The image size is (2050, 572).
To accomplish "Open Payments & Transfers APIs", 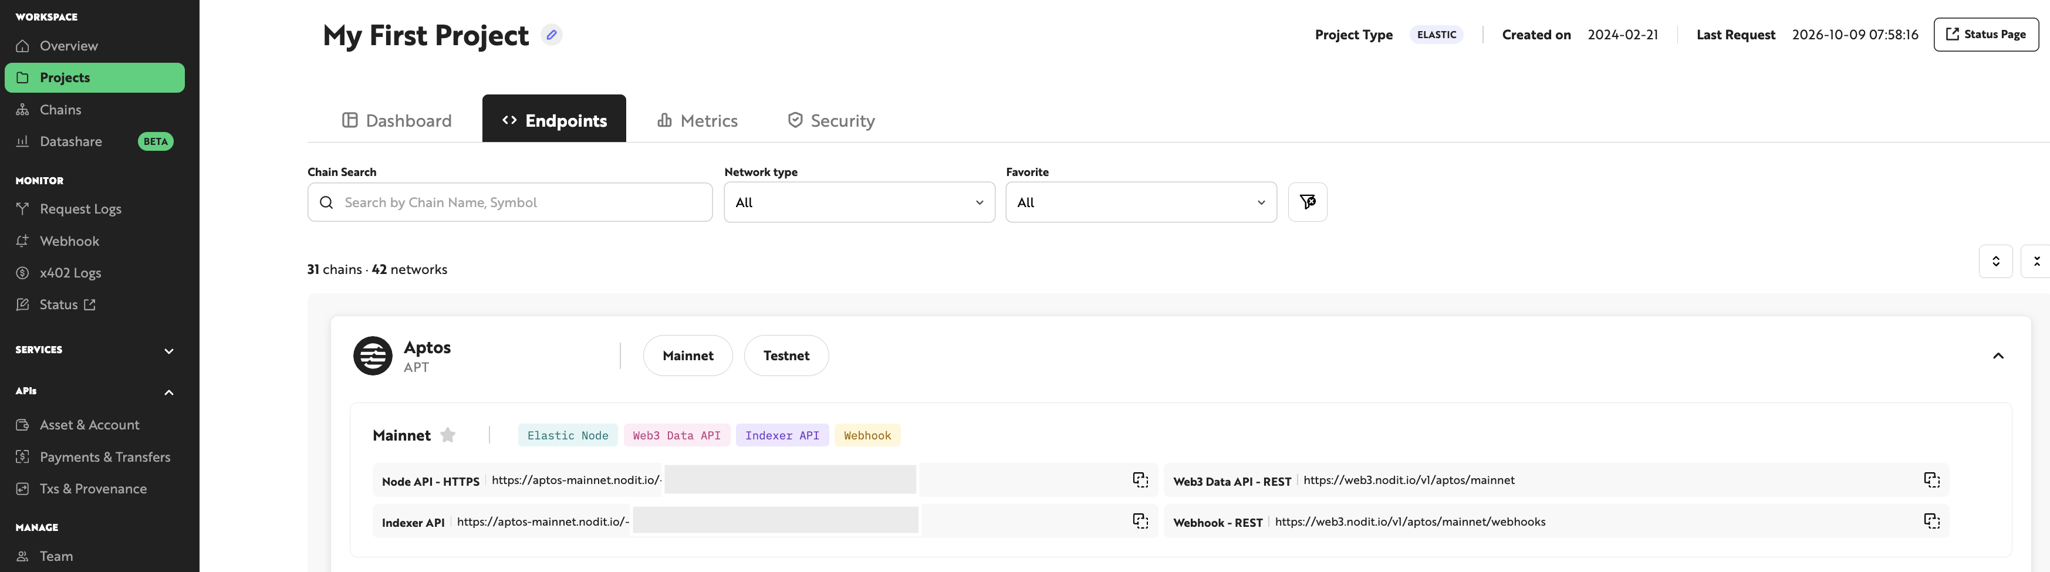I will click(x=94, y=456).
